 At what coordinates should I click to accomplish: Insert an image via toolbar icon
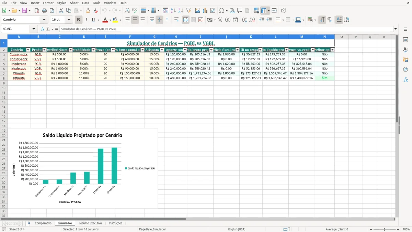coord(198,11)
